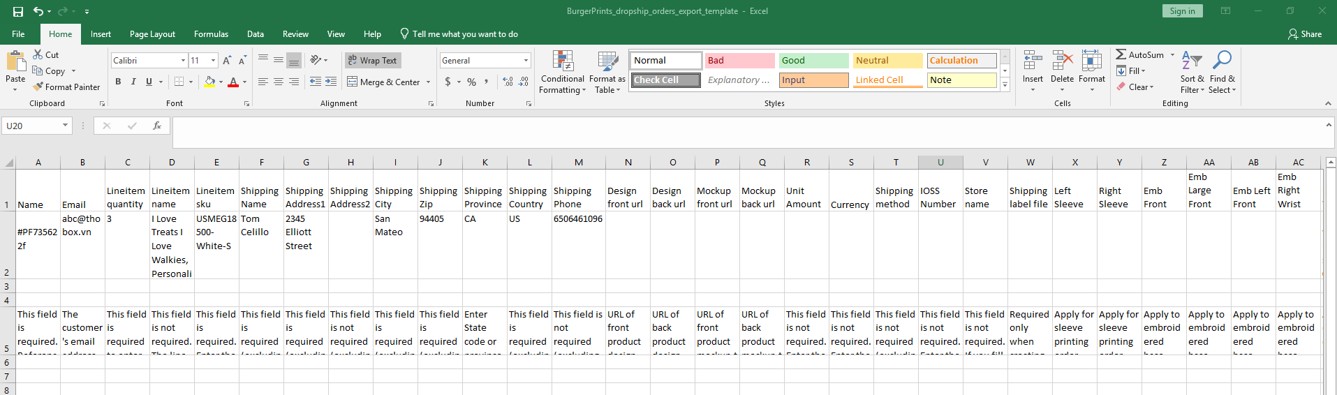
Task: Click the Center align icon
Action: (x=278, y=82)
